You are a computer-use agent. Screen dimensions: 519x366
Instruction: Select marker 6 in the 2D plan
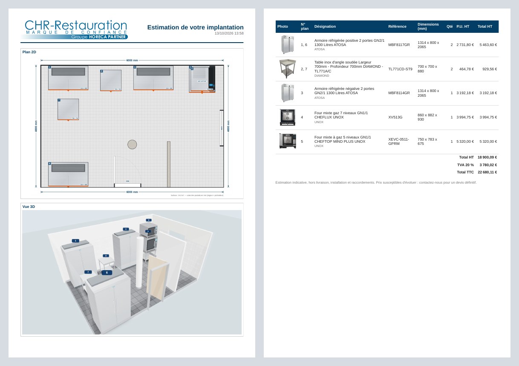pyautogui.click(x=50, y=164)
